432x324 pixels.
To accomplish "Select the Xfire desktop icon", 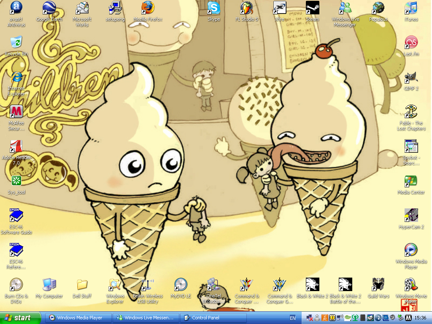I will [279, 11].
